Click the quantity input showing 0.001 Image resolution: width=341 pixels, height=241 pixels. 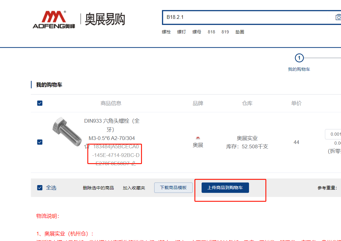333,134
